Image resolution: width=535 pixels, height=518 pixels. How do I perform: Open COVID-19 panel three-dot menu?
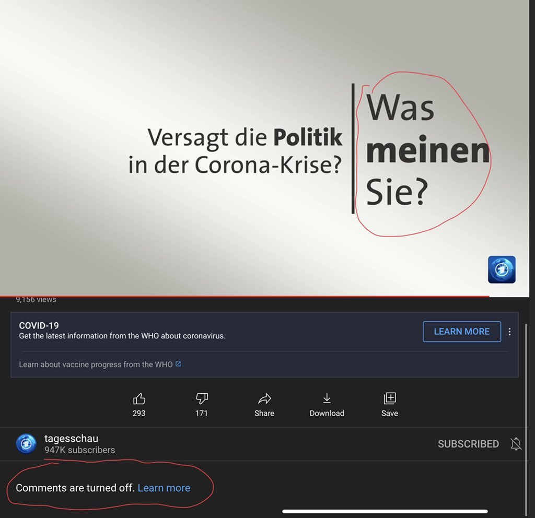click(x=509, y=332)
